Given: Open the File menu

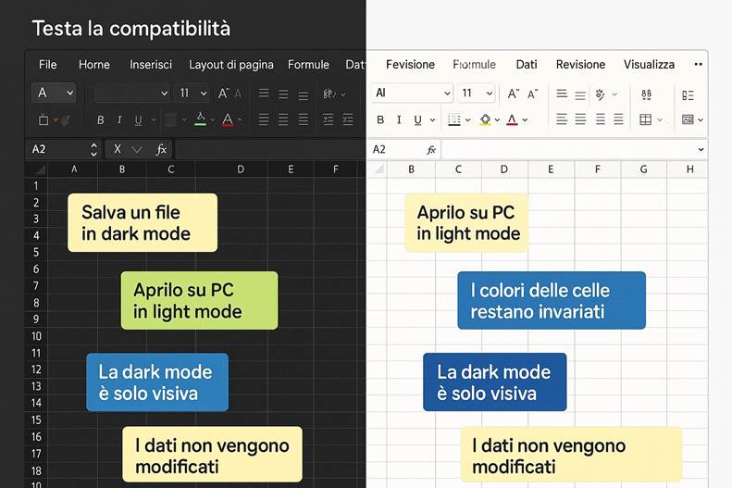Looking at the screenshot, I should (x=48, y=65).
